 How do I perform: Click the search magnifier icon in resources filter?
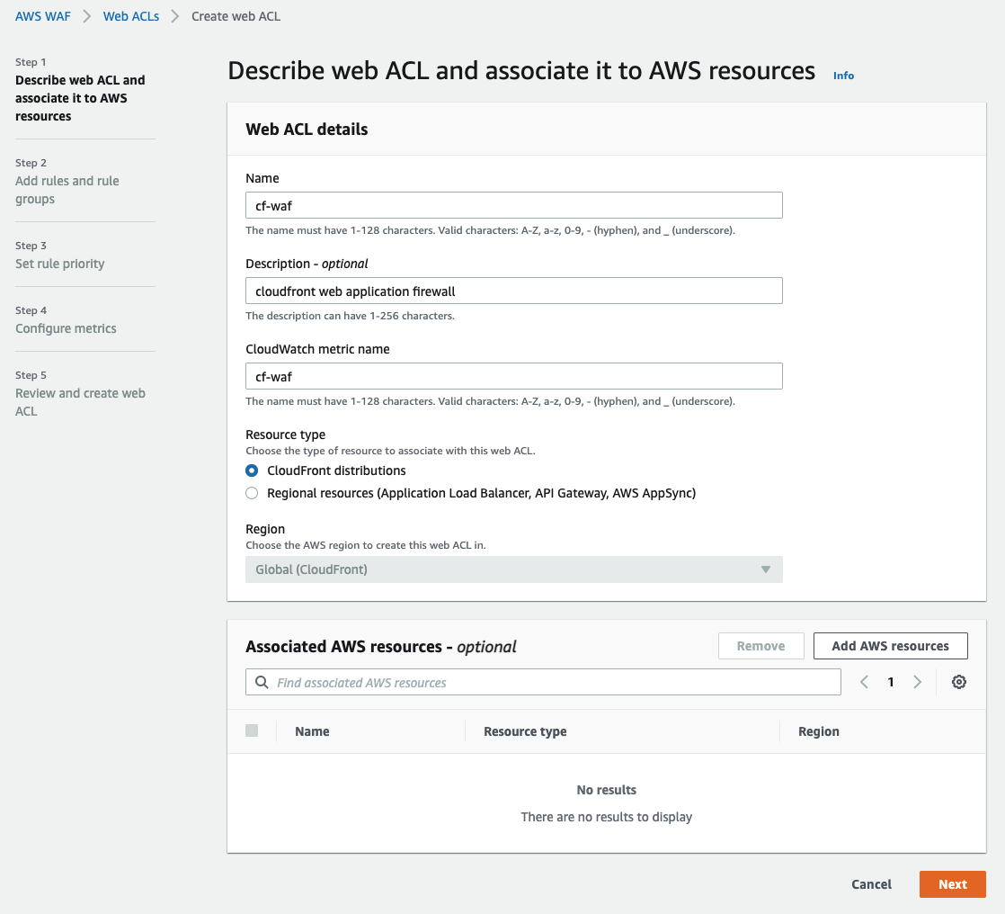(x=262, y=682)
